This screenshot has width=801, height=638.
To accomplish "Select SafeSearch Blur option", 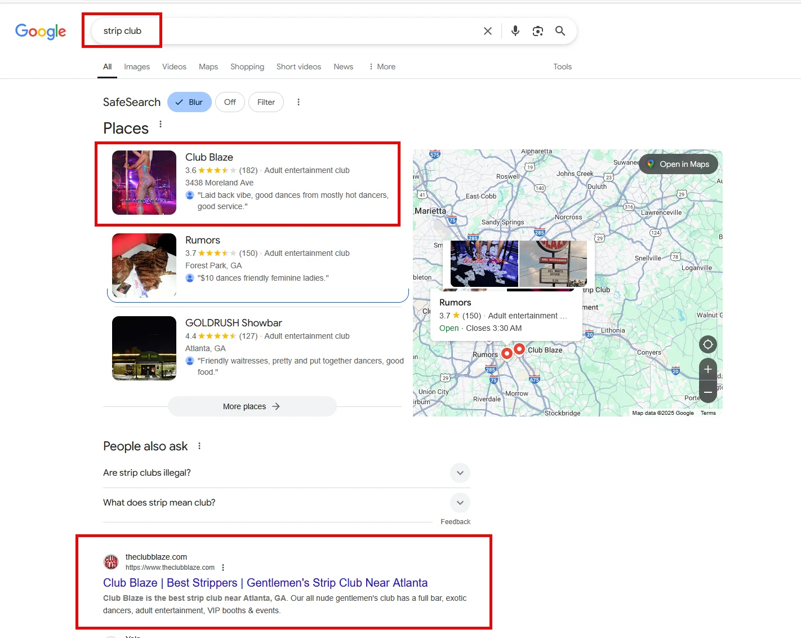I will [189, 102].
